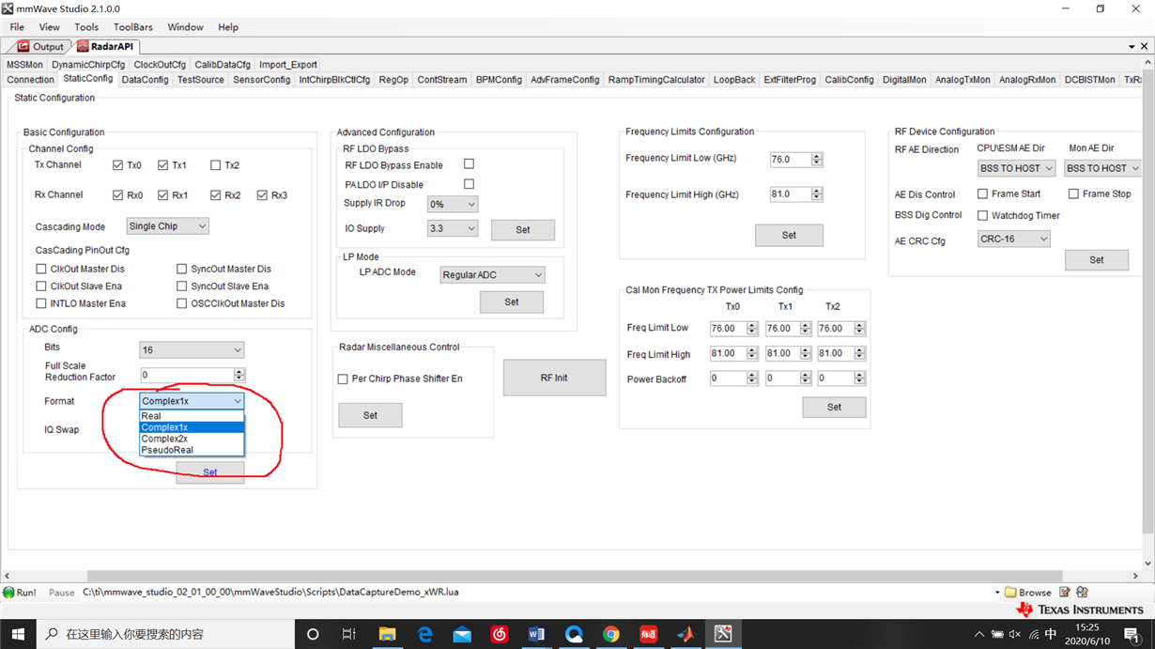
Task: Open the Windows Start menu
Action: point(18,634)
